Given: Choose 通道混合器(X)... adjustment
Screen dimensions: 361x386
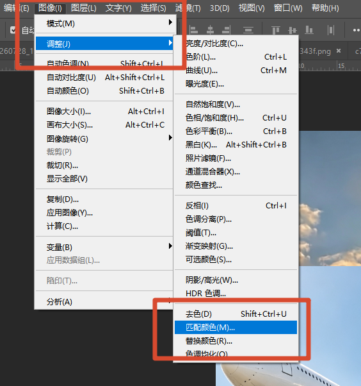Looking at the screenshot, I should point(236,172).
